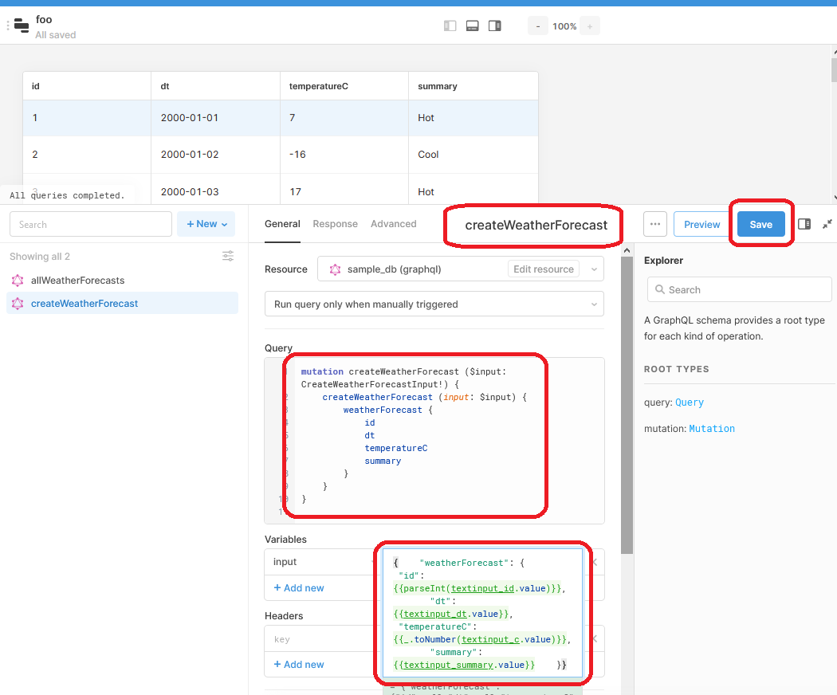The height and width of the screenshot is (695, 837).
Task: Select the allWeatherForecasts query
Action: [x=122, y=281]
